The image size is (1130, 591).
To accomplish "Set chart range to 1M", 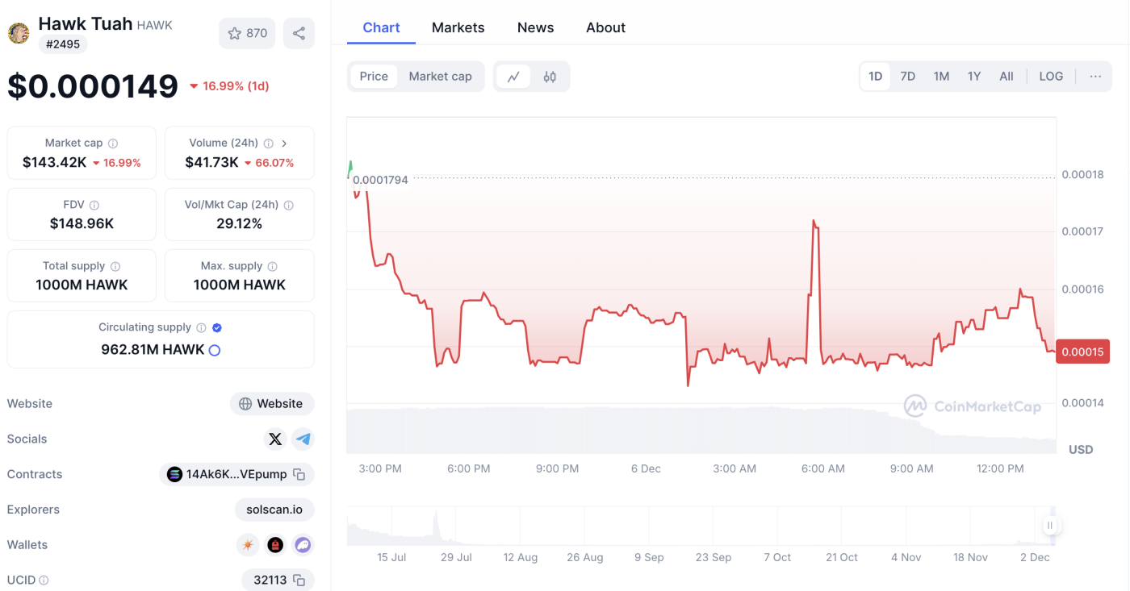I will 941,77.
